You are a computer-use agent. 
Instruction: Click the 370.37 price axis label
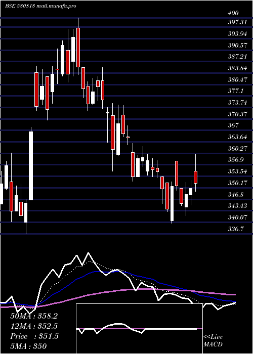(x=237, y=114)
